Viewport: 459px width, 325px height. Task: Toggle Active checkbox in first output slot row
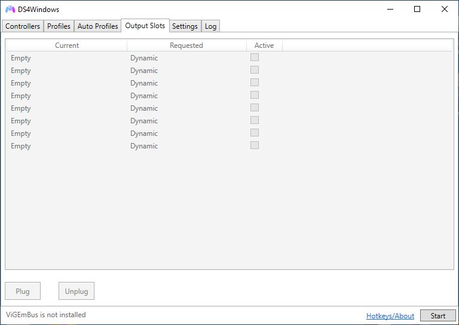(x=255, y=57)
